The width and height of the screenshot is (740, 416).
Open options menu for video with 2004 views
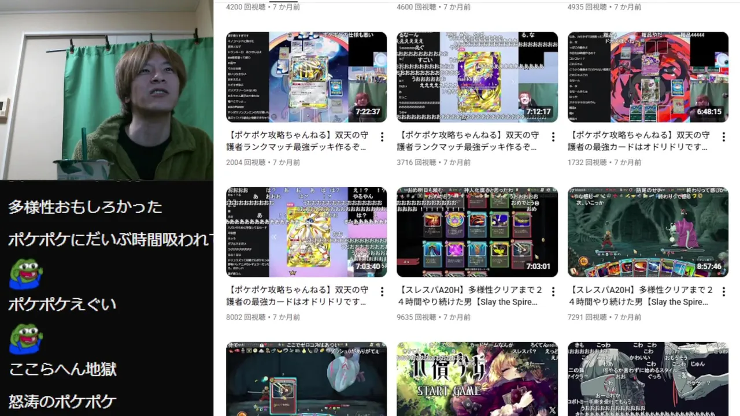pyautogui.click(x=382, y=137)
